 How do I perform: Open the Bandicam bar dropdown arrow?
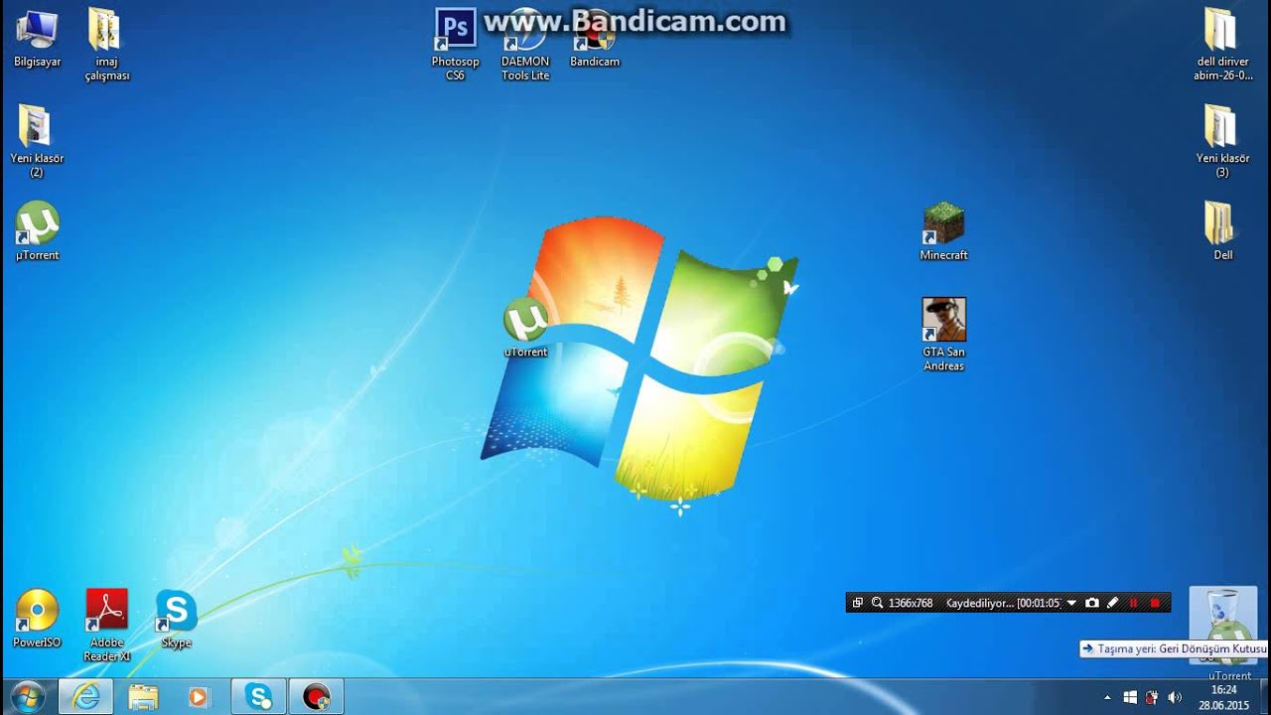pyautogui.click(x=1071, y=603)
